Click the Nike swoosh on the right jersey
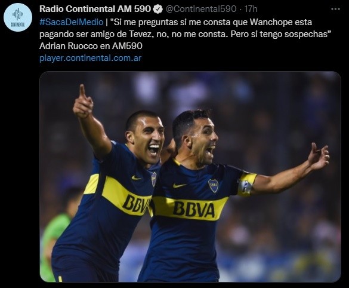This screenshot has height=288, width=349. [x=180, y=185]
